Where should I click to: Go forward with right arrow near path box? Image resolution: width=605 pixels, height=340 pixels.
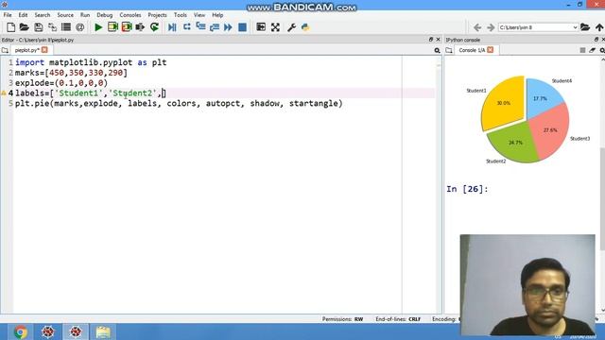pyautogui.click(x=491, y=27)
